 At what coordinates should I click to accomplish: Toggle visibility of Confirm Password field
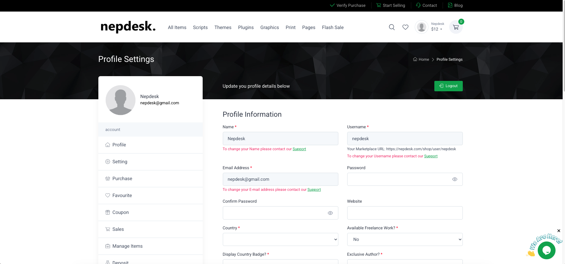coord(330,213)
